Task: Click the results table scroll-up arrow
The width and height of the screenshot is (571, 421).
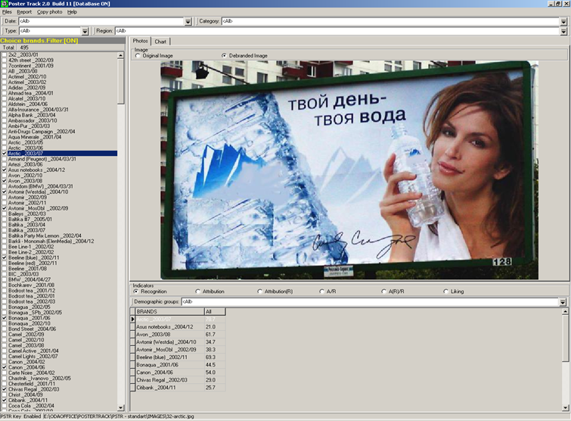Action: click(565, 312)
